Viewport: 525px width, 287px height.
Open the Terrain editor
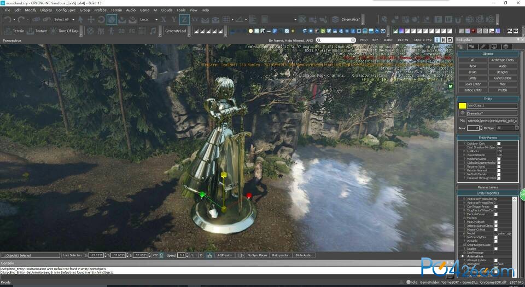[14, 31]
